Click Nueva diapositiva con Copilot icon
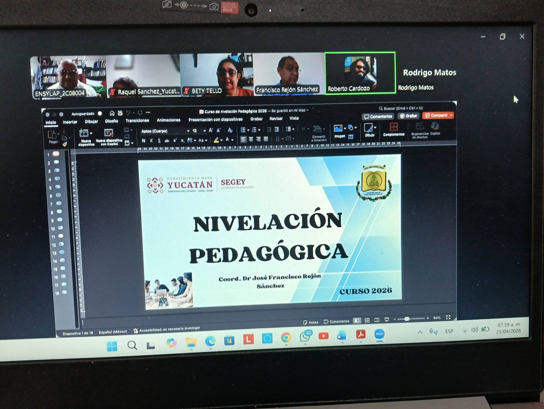The image size is (544, 409). click(109, 133)
